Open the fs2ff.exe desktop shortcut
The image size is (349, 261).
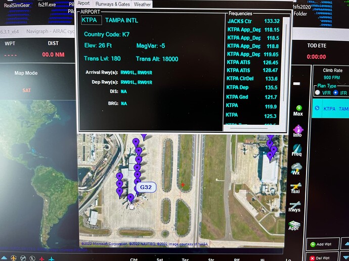[x=47, y=5]
